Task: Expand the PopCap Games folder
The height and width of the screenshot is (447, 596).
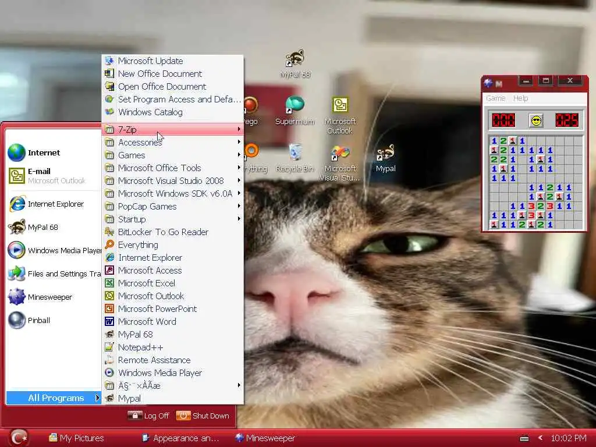Action: [x=172, y=207]
